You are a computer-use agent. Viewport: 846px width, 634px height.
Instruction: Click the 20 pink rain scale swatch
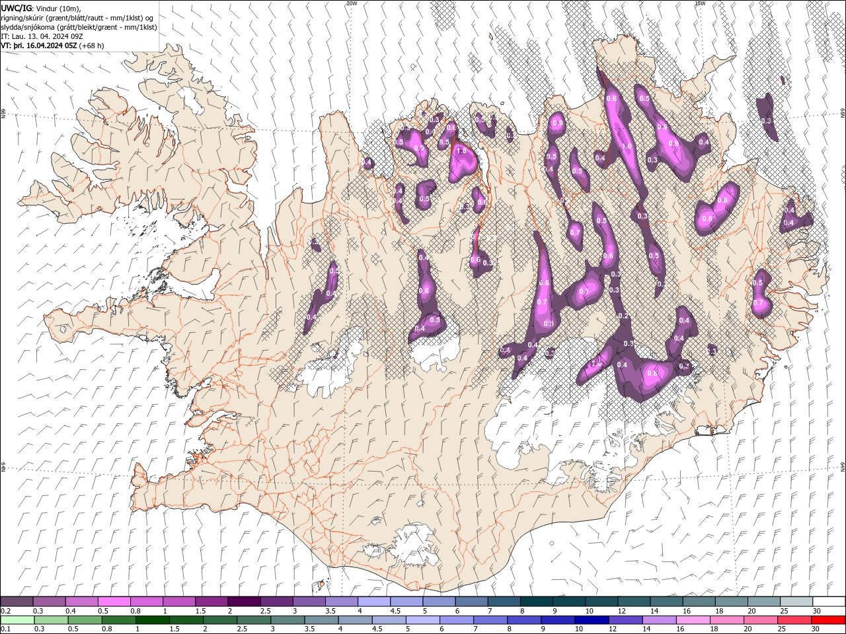[x=761, y=620]
